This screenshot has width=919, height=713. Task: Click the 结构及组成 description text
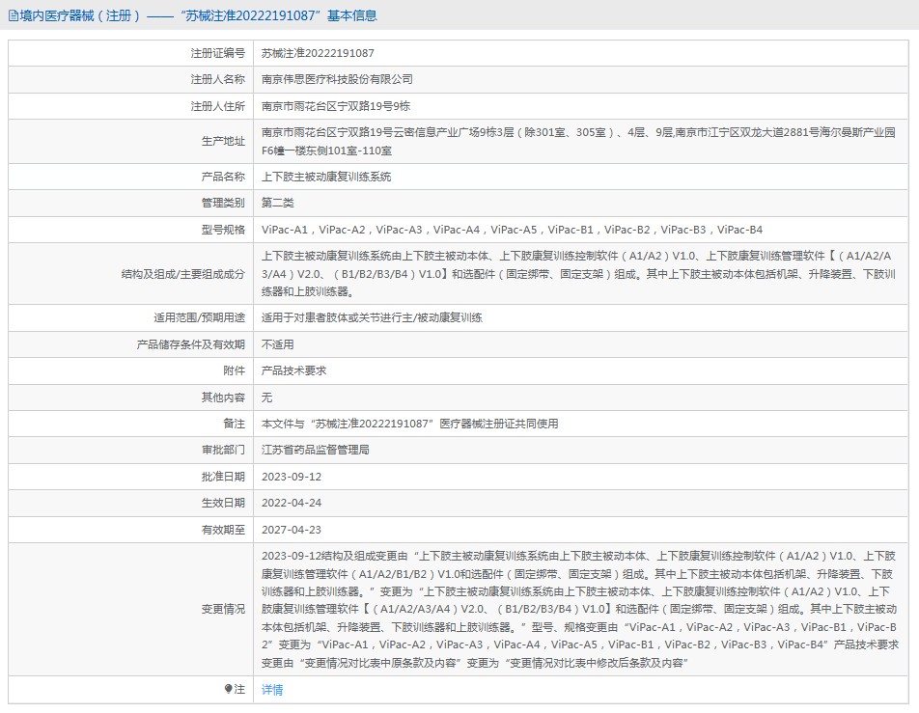click(x=577, y=273)
